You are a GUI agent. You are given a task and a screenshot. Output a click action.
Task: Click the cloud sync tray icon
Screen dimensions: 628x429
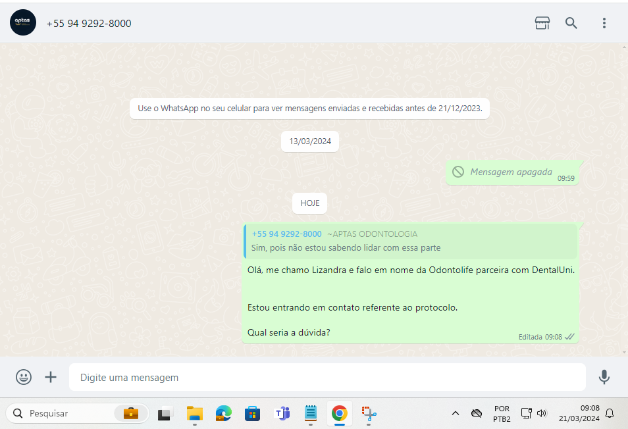tap(476, 413)
